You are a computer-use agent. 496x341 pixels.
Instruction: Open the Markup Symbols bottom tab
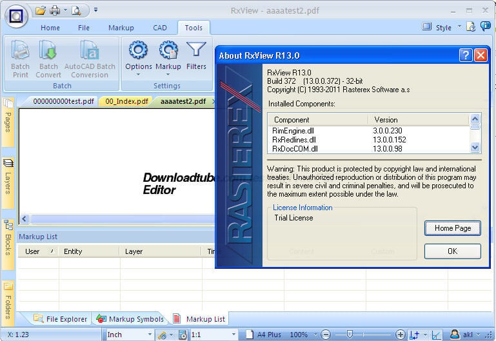click(x=130, y=319)
